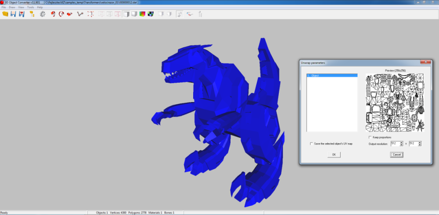Viewport: 439px width, 215px height.
Task: Increase output height with up spinner arrow
Action: click(419, 143)
